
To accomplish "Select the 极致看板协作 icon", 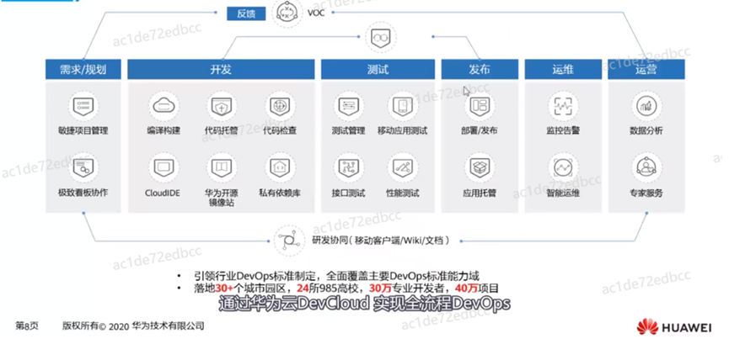I will (x=83, y=168).
